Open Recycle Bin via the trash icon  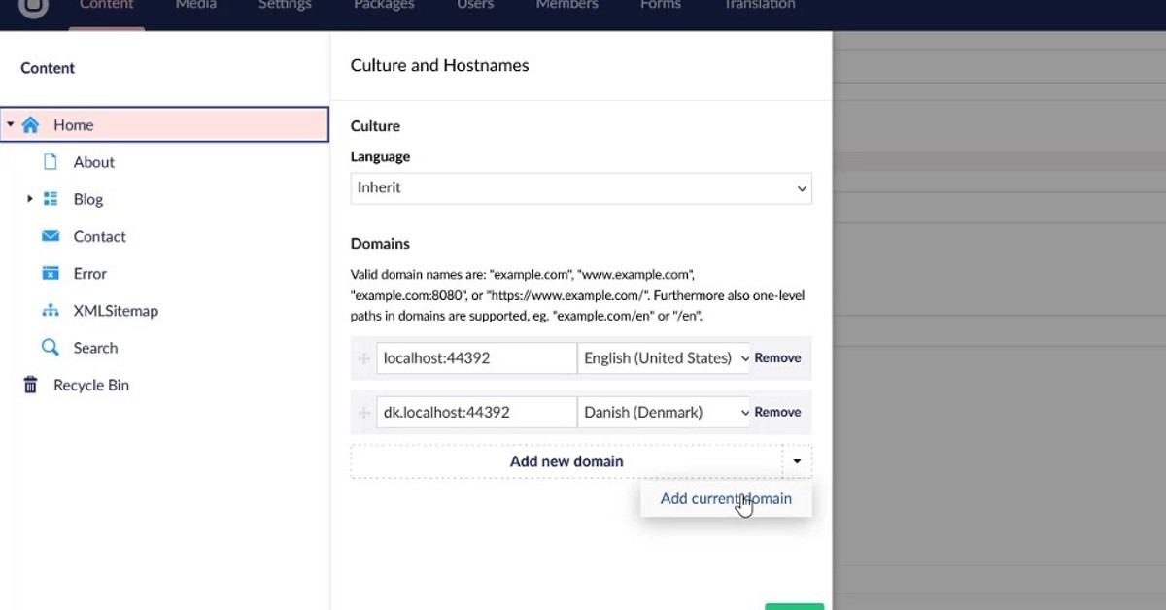(x=32, y=384)
